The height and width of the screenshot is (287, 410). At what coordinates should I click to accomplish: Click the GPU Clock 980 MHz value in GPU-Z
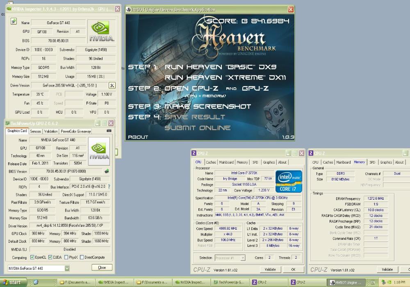pyautogui.click(x=38, y=233)
